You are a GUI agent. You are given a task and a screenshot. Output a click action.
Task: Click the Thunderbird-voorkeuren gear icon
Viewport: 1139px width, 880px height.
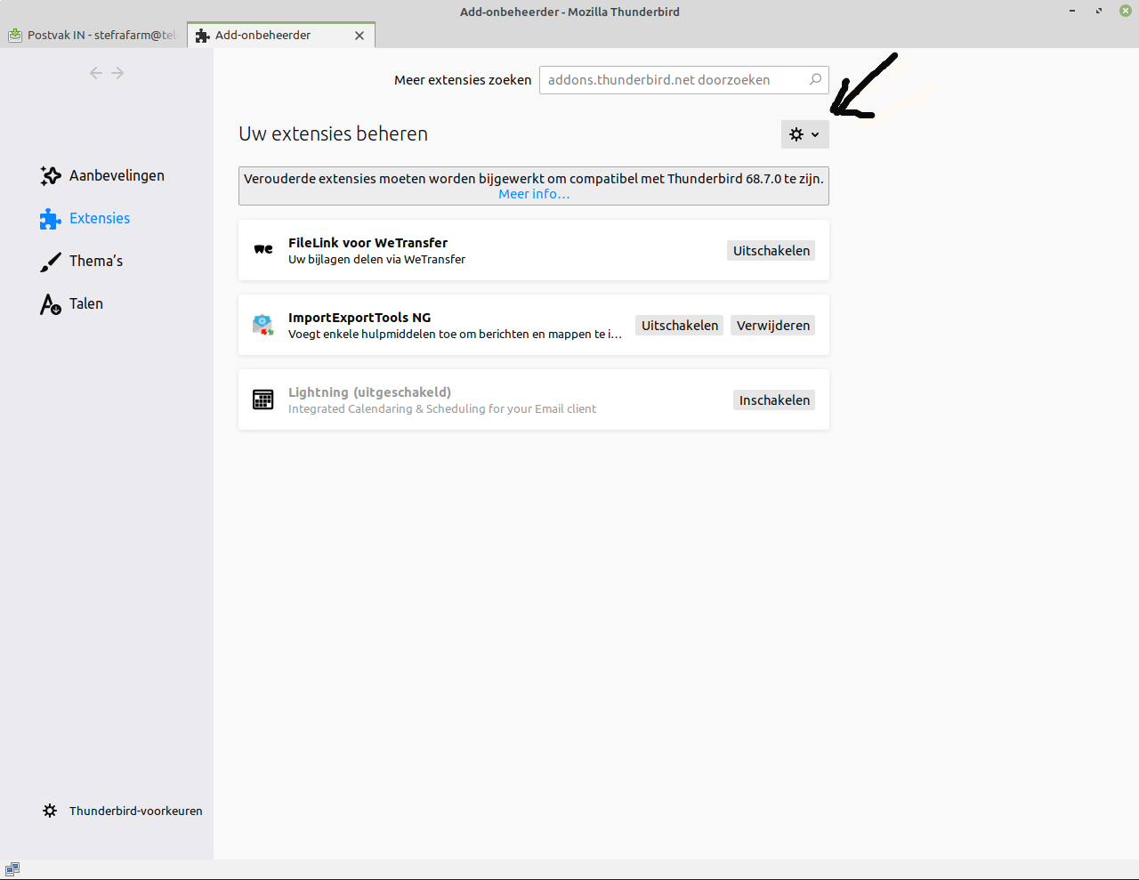50,811
